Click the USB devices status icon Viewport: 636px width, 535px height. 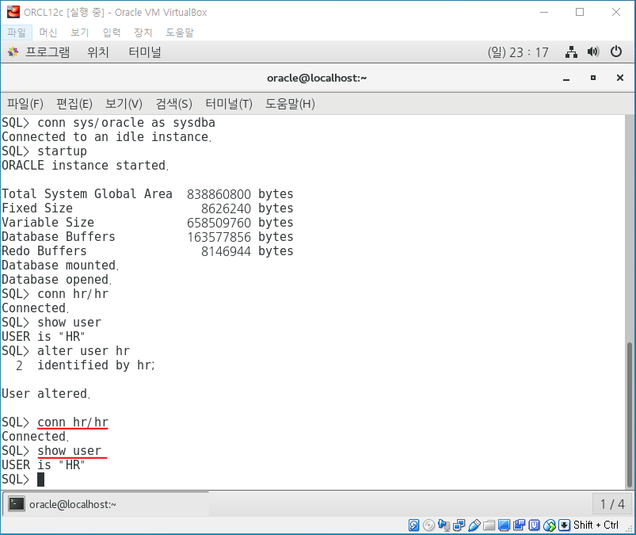coord(474,525)
